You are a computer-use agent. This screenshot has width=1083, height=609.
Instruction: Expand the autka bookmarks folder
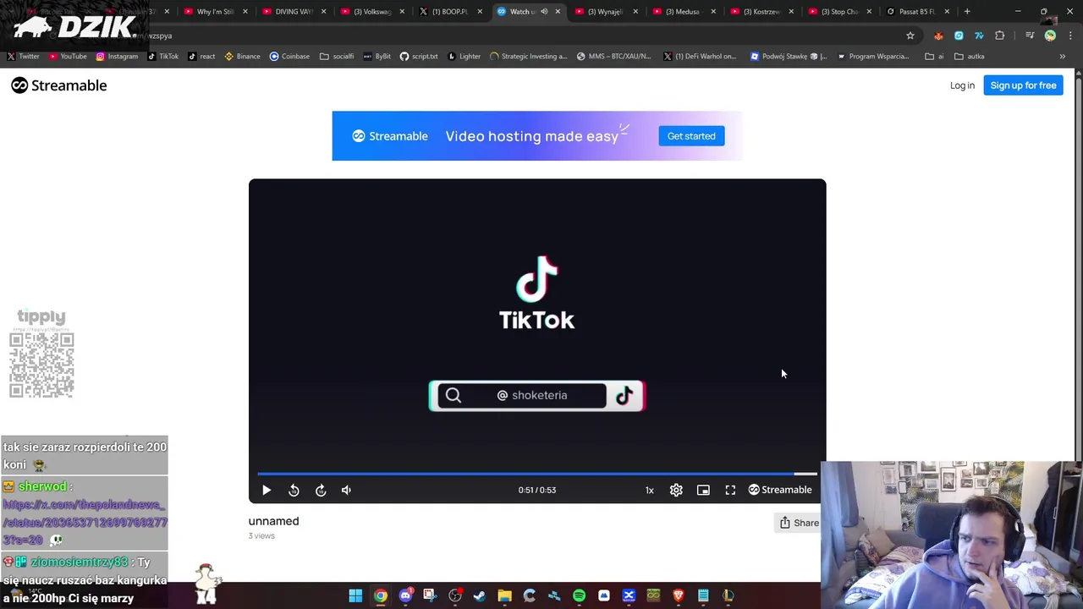pyautogui.click(x=970, y=57)
